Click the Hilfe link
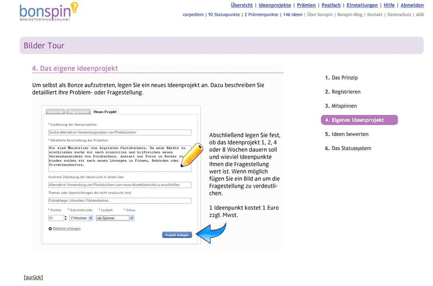This screenshot has height=286, width=433. tap(389, 5)
